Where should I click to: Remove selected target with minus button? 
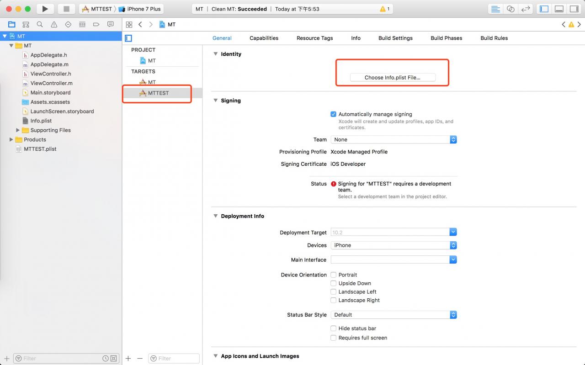click(140, 359)
